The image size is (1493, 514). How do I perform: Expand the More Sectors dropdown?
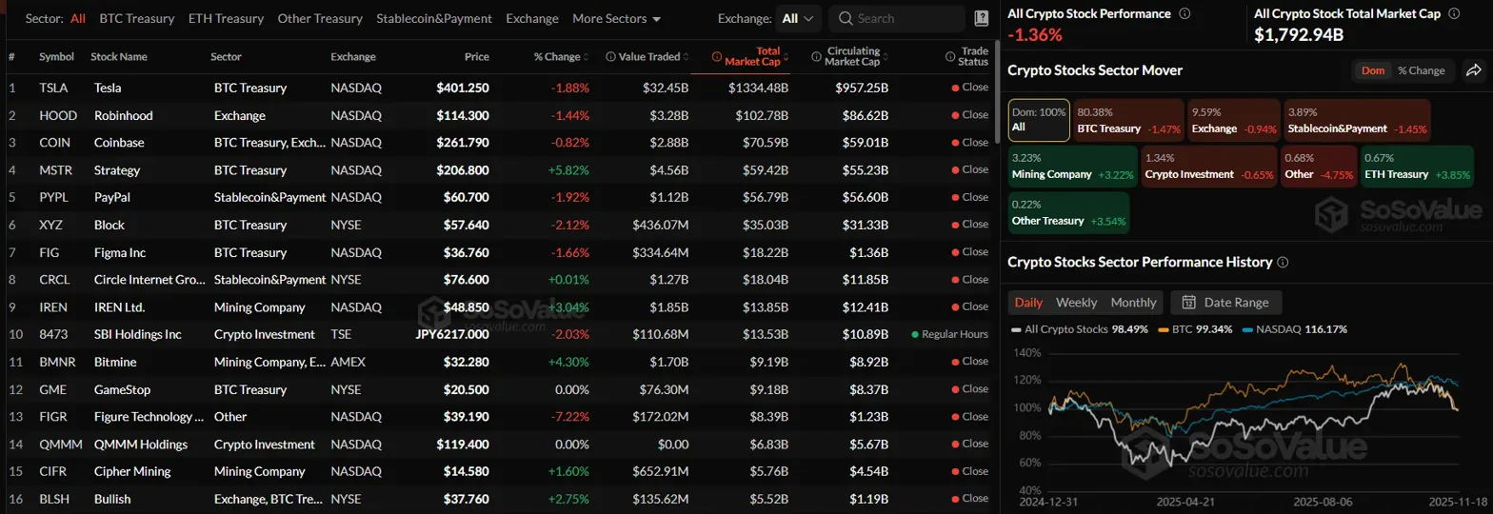tap(616, 18)
